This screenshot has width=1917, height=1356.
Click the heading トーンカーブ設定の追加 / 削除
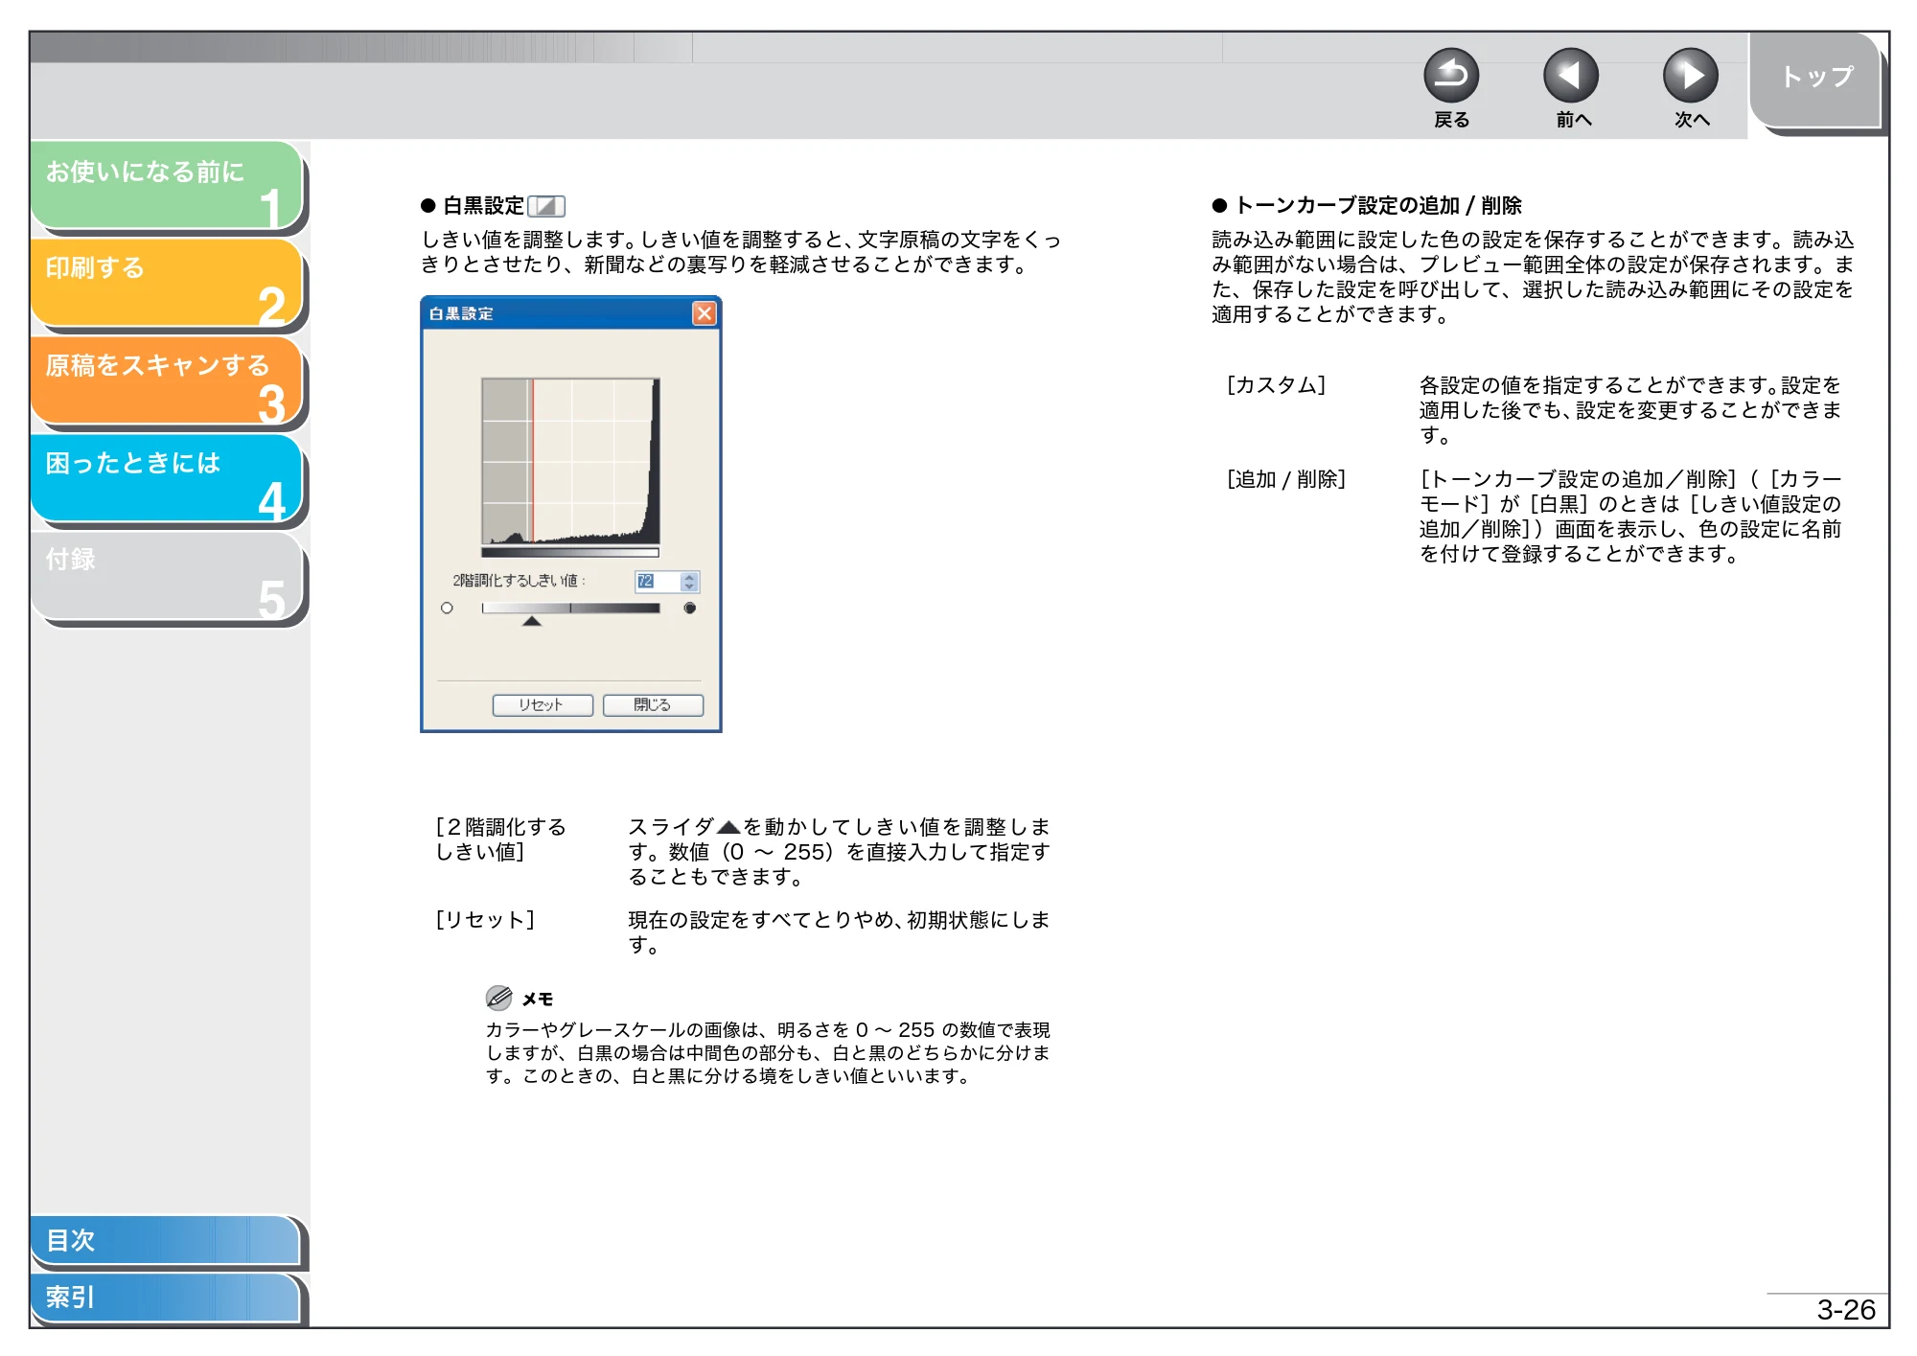(1377, 206)
